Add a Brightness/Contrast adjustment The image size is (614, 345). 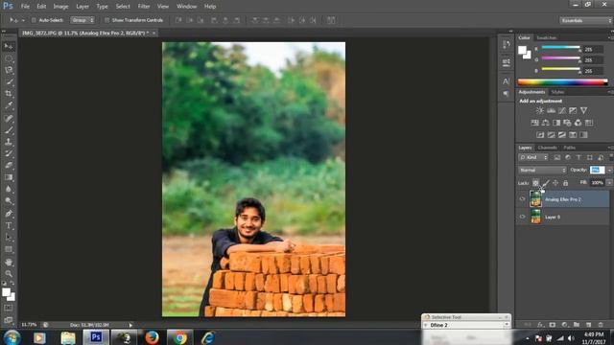tap(540, 111)
